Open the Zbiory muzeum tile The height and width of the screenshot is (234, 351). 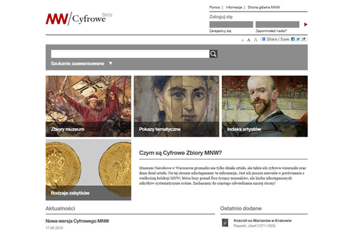(89, 106)
